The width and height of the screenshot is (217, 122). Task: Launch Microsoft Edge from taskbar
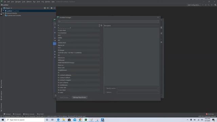click(58, 120)
